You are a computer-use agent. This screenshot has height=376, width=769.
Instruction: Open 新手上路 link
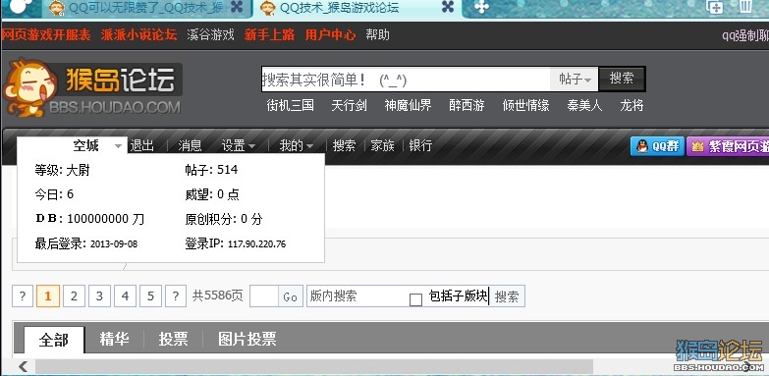(x=269, y=34)
